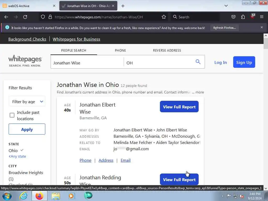Screen dimensions: 268x201
Task: Click the Firefox Search box
Action: [195, 17]
